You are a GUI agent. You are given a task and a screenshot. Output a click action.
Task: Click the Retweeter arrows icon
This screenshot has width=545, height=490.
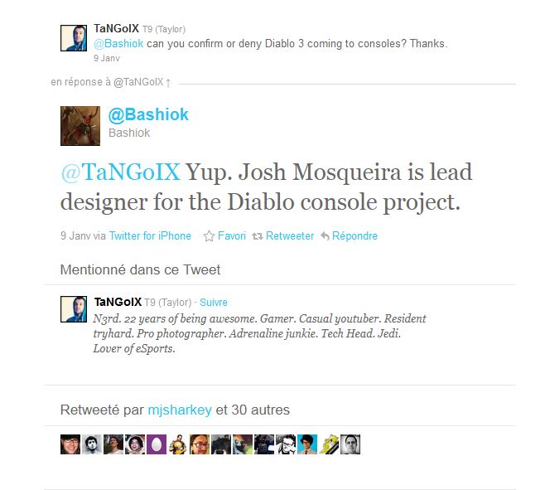[258, 236]
